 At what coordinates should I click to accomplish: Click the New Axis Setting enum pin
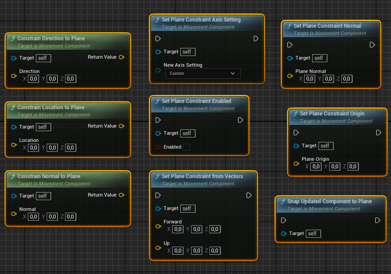click(158, 70)
